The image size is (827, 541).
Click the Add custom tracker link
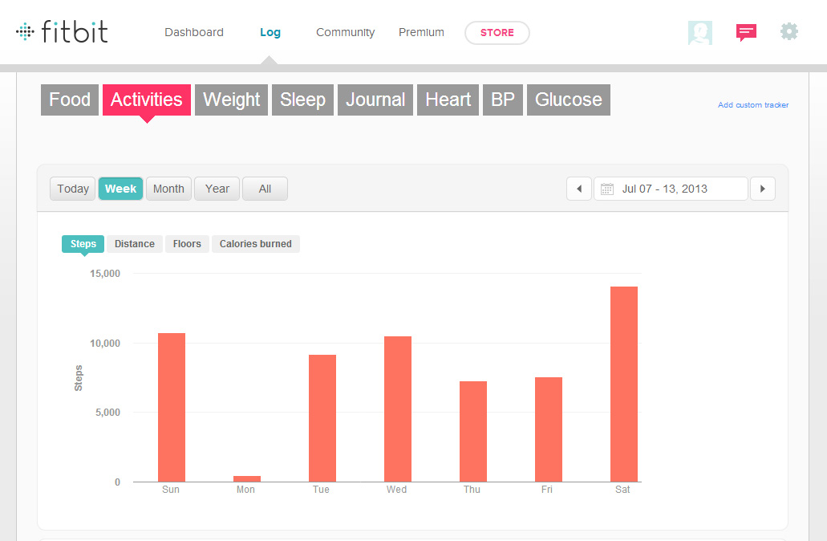coord(753,105)
